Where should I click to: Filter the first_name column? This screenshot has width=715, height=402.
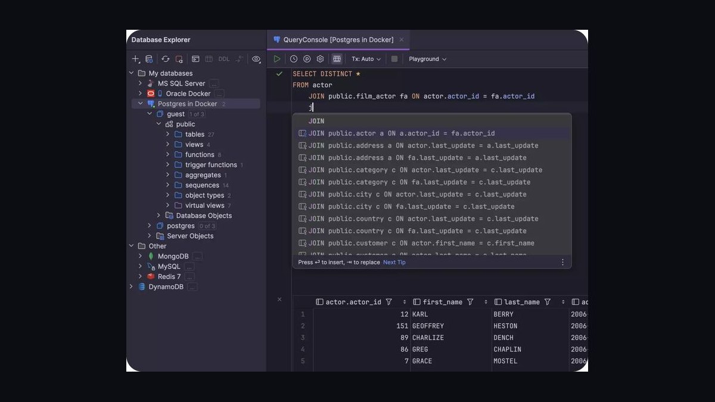pyautogui.click(x=470, y=302)
